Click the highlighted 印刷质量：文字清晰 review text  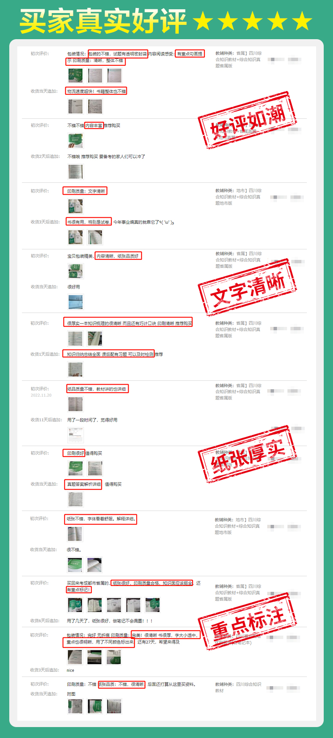[x=85, y=191]
